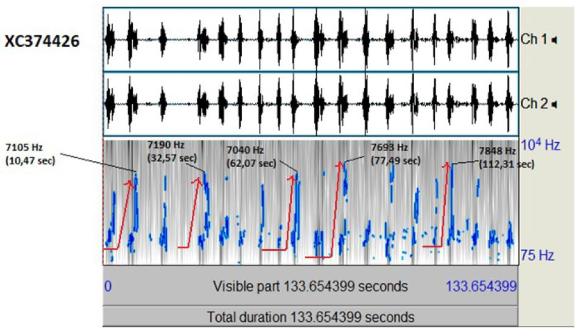This screenshot has width=575, height=328.
Task: Click the Visible part 133.654399 seconds bar
Action: (310, 286)
